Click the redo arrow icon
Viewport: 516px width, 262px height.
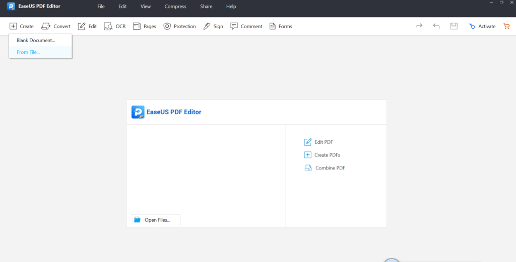[419, 26]
